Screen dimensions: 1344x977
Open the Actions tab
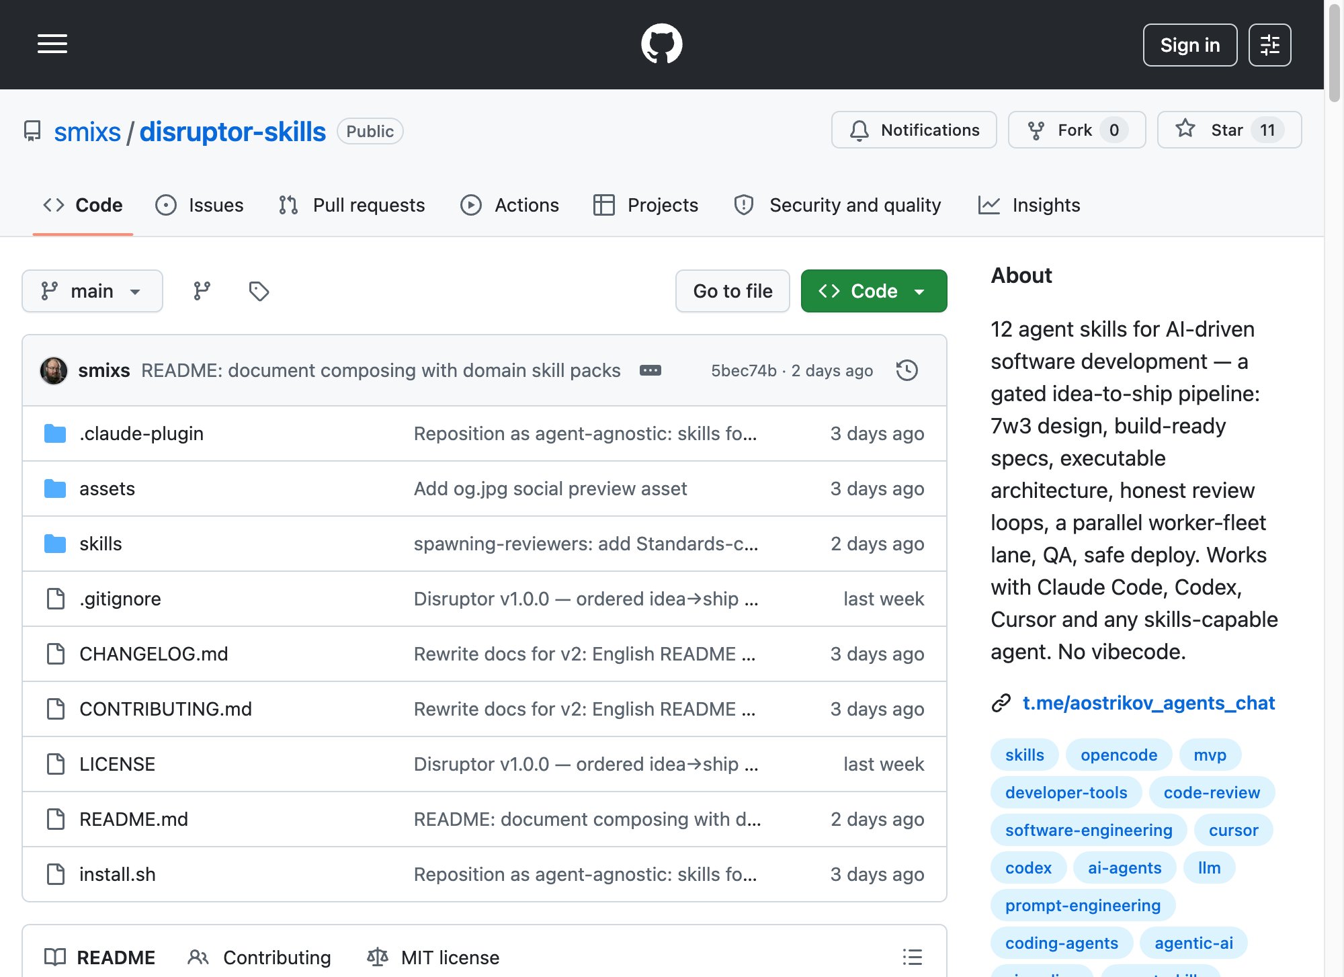[509, 205]
